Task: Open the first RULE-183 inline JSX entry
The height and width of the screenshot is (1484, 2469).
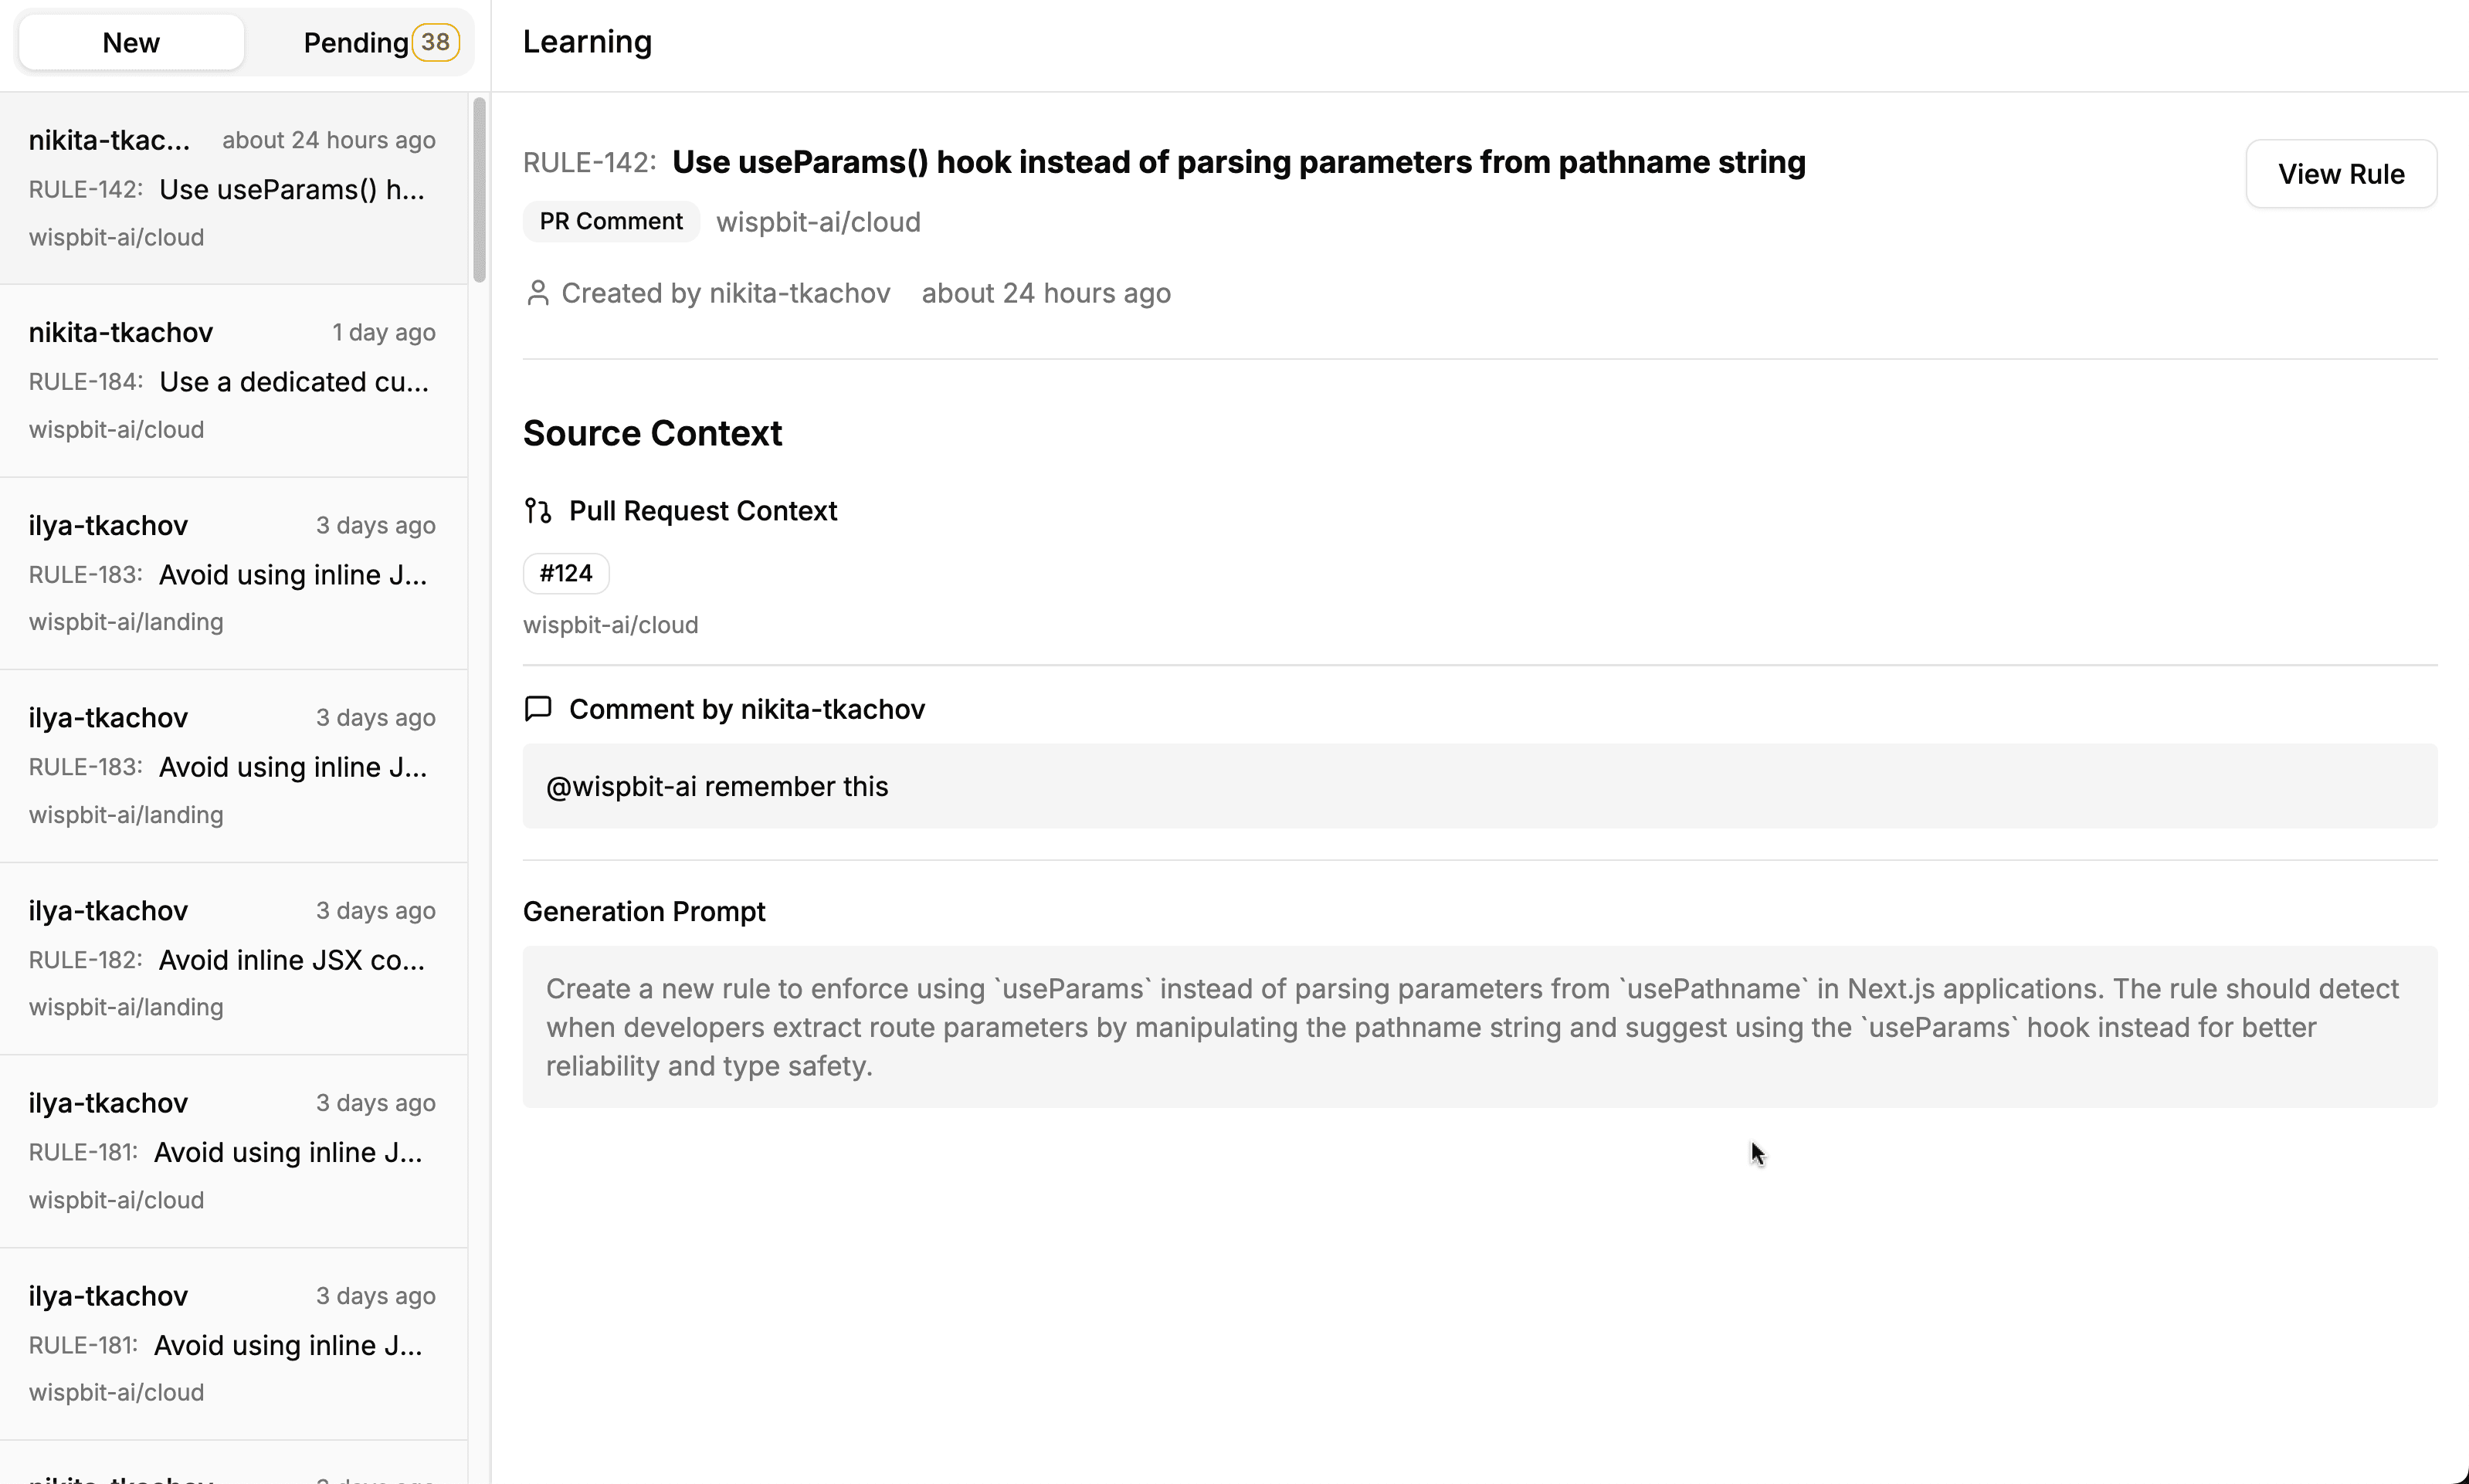Action: click(232, 574)
